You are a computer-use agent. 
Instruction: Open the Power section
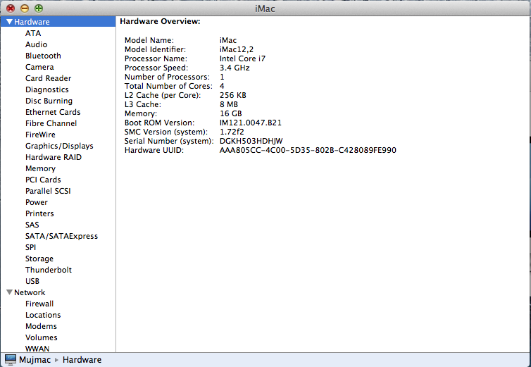pyautogui.click(x=36, y=202)
